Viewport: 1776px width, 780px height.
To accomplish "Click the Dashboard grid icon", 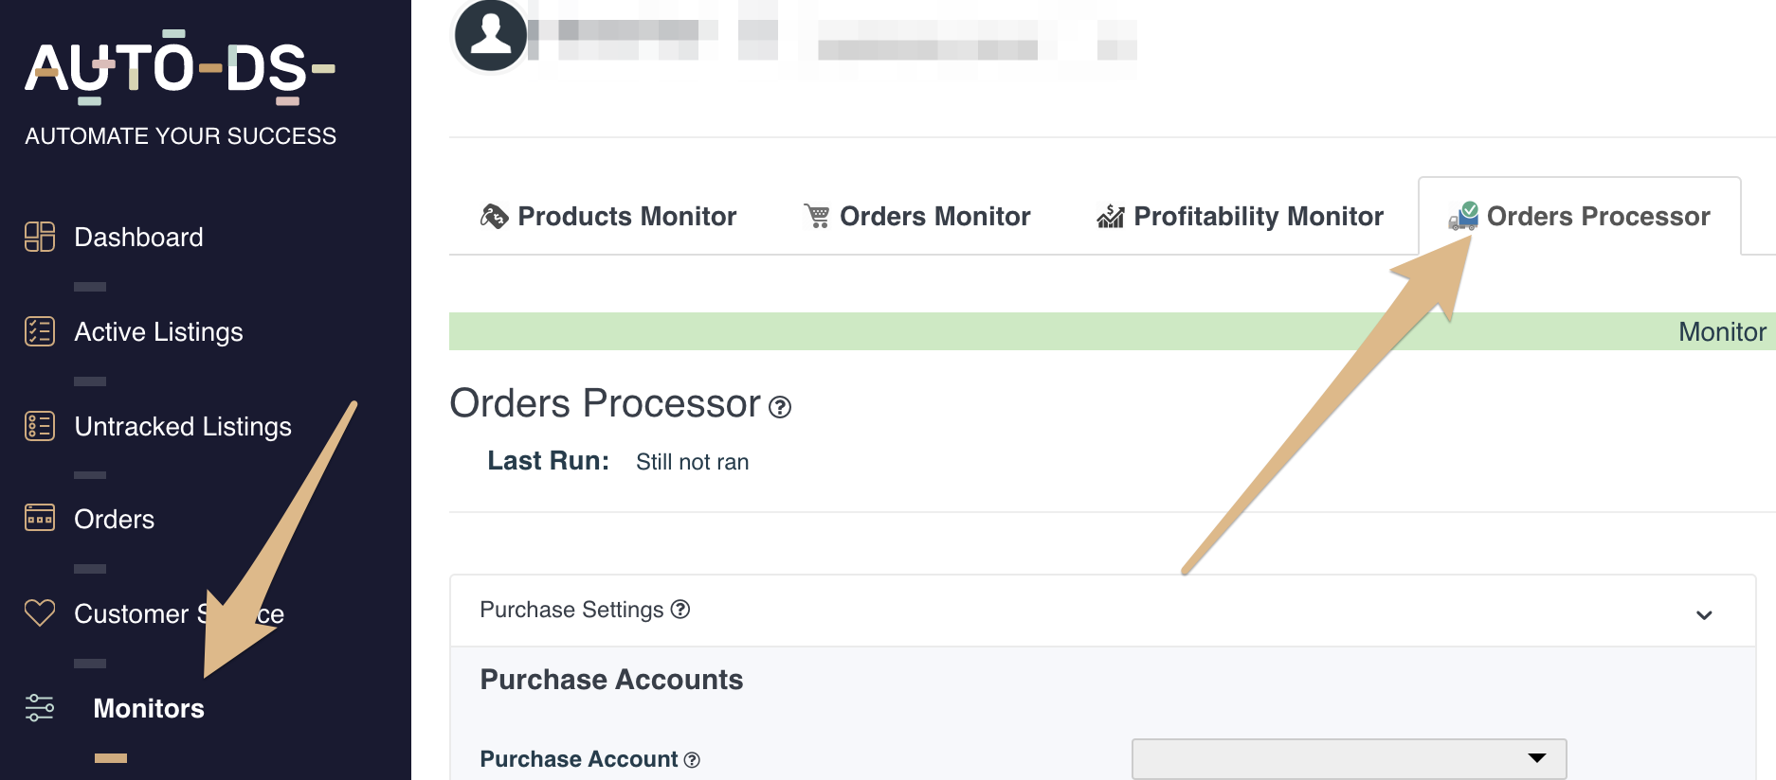I will [40, 237].
